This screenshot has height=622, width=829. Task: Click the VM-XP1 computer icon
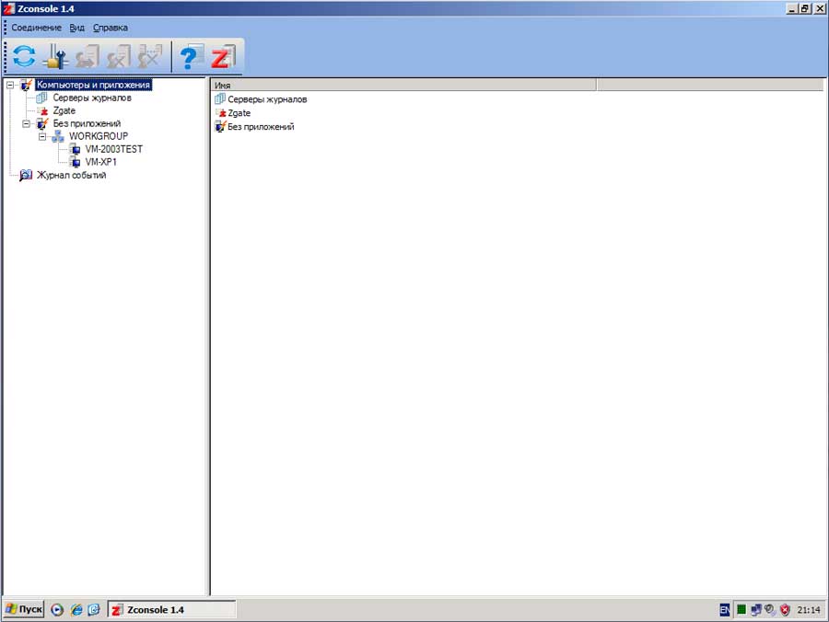click(x=76, y=162)
